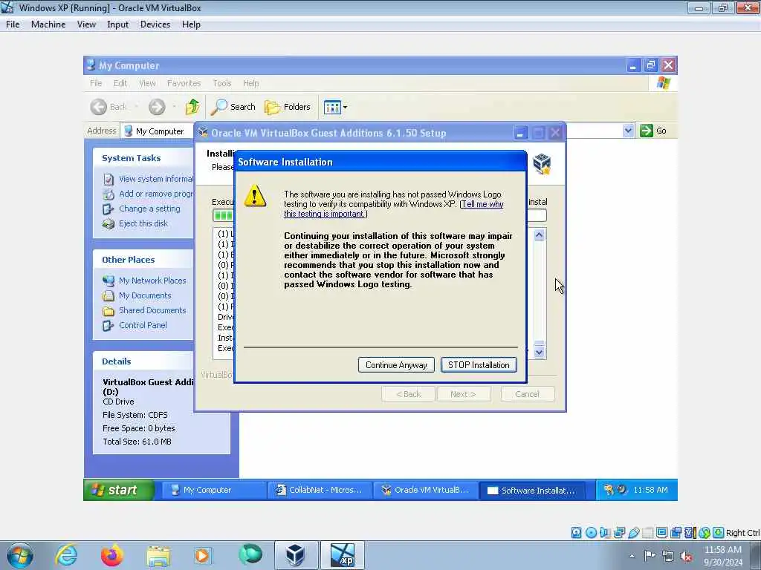The height and width of the screenshot is (570, 761).
Task: Switch to My Computer taskbar button
Action: pyautogui.click(x=213, y=490)
